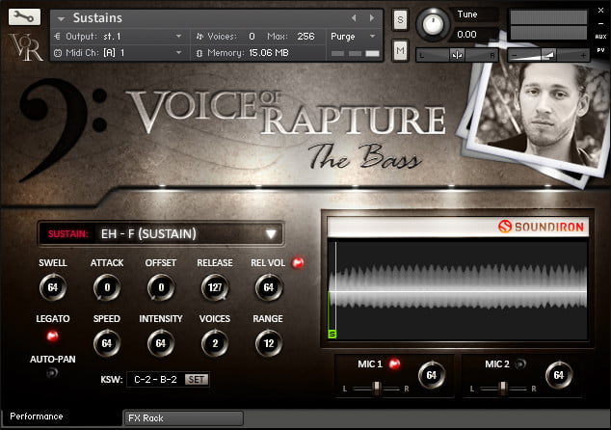Image resolution: width=611 pixels, height=430 pixels.
Task: Click the Max voices value 256
Action: [x=305, y=37]
